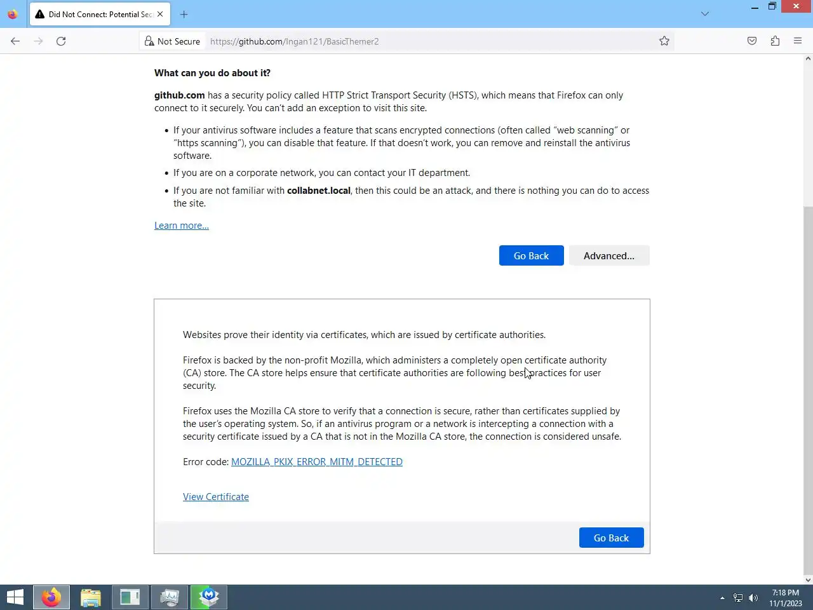Open the green-panel app in taskbar
The image size is (813, 610).
click(x=130, y=597)
